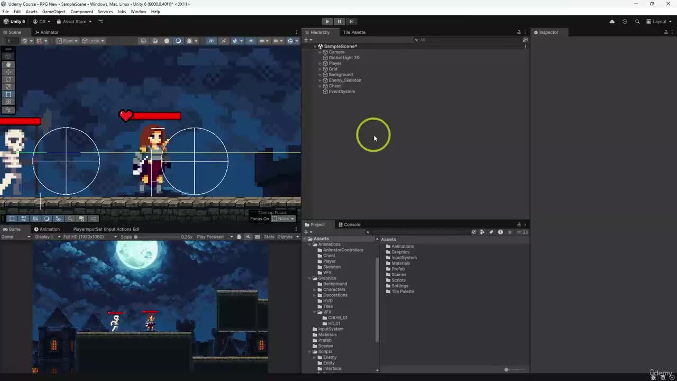Open the Asset Store dropdown
Viewport: 677px width, 381px height.
(x=75, y=22)
